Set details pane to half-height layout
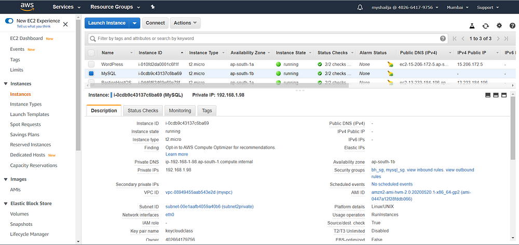Image resolution: width=519 pixels, height=245 pixels. pyautogui.click(x=496, y=95)
